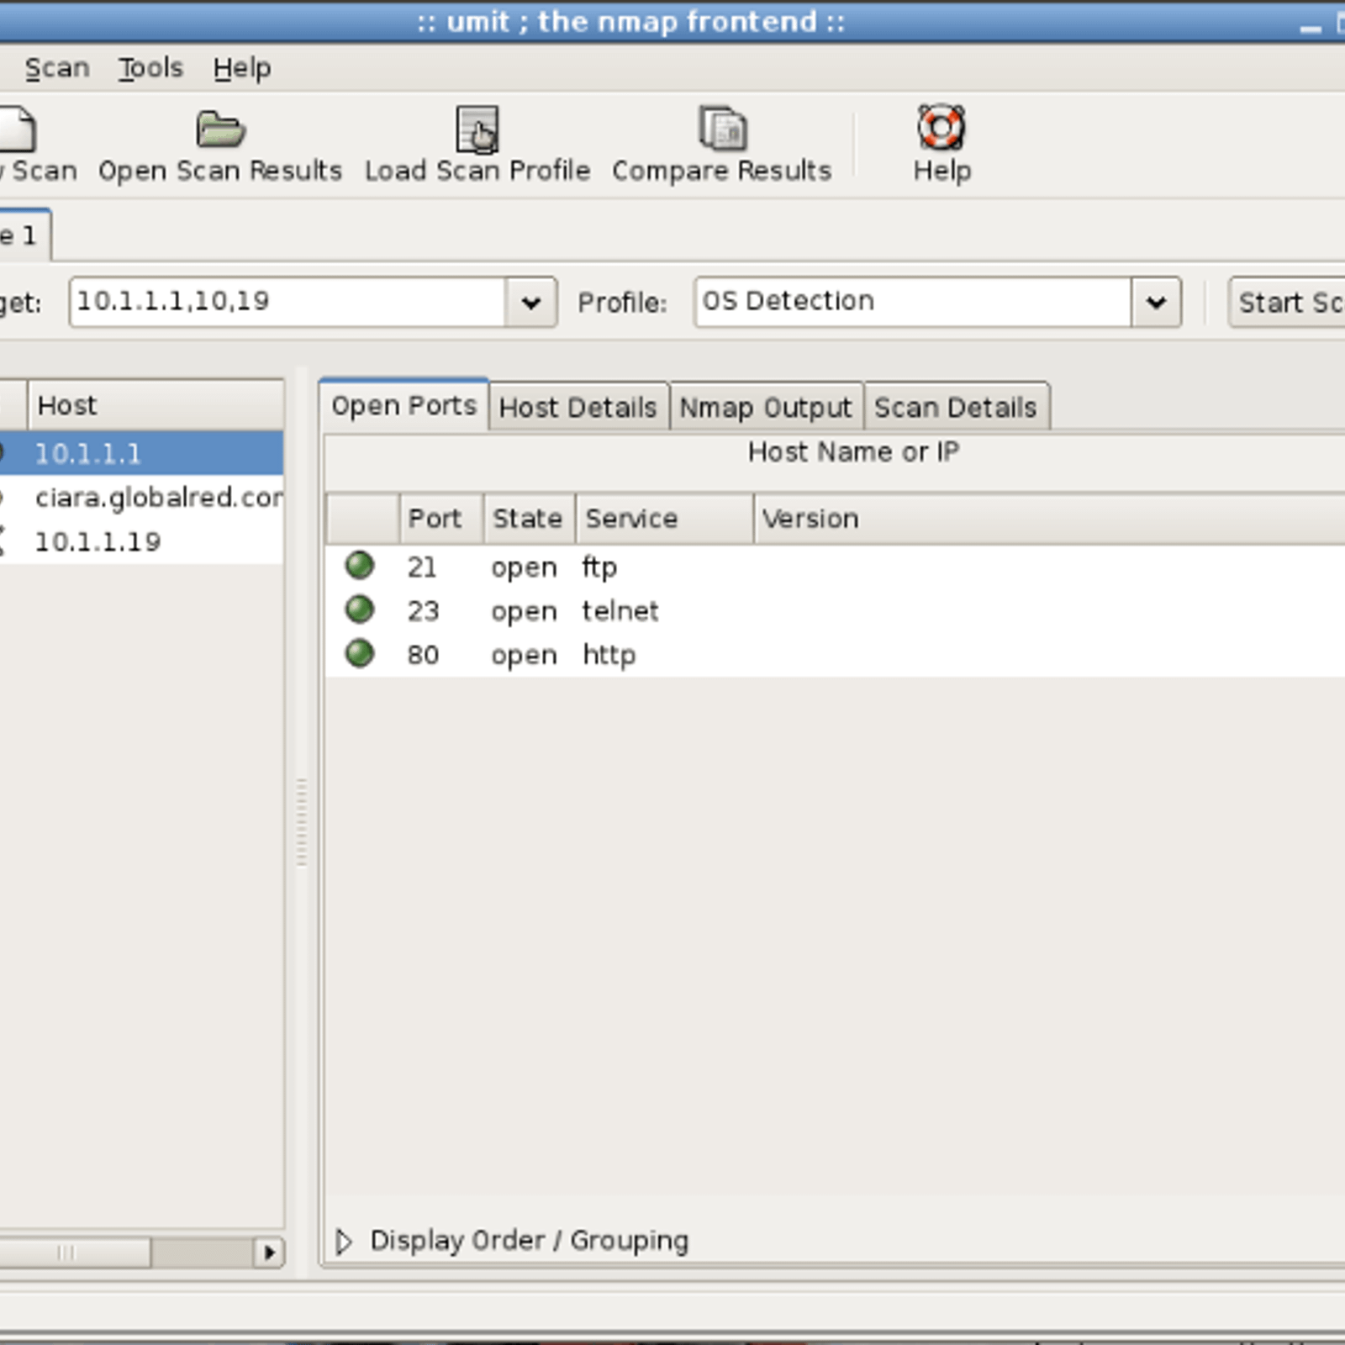Open the Target dropdown arrow
Screen dimensions: 1345x1345
(530, 303)
